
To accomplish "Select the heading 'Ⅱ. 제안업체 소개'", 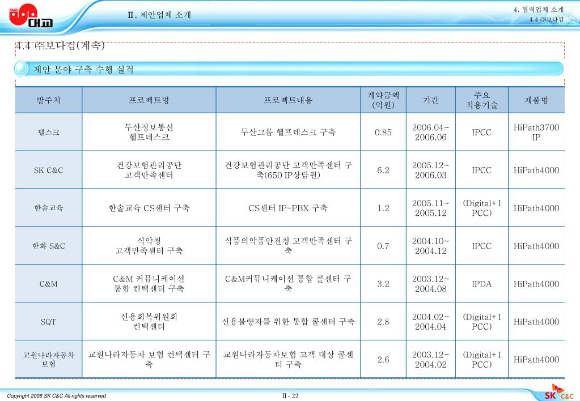I will pyautogui.click(x=159, y=15).
